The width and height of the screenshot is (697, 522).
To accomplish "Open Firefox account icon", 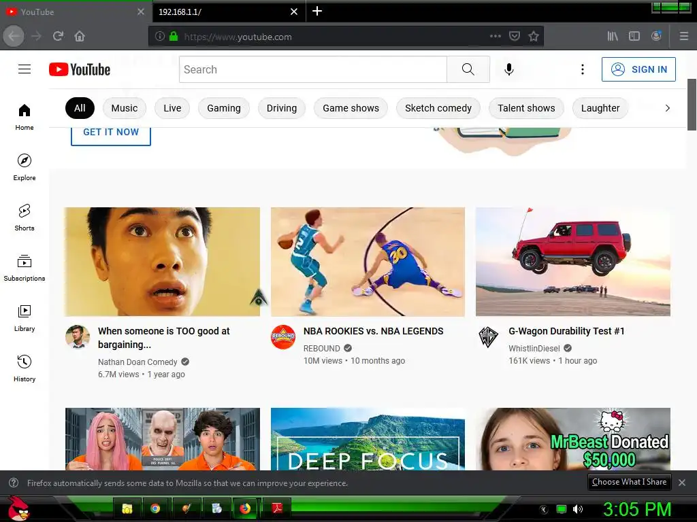I will tap(656, 37).
